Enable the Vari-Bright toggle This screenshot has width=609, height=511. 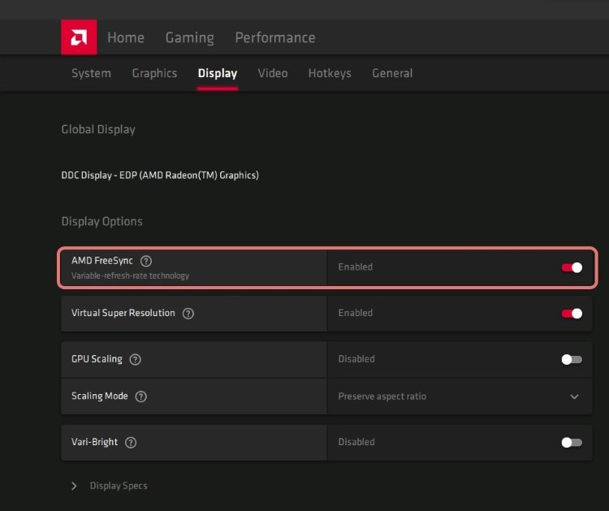(572, 443)
